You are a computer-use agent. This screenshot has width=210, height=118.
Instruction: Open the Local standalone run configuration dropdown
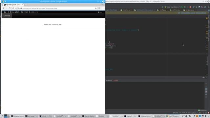point(172,7)
